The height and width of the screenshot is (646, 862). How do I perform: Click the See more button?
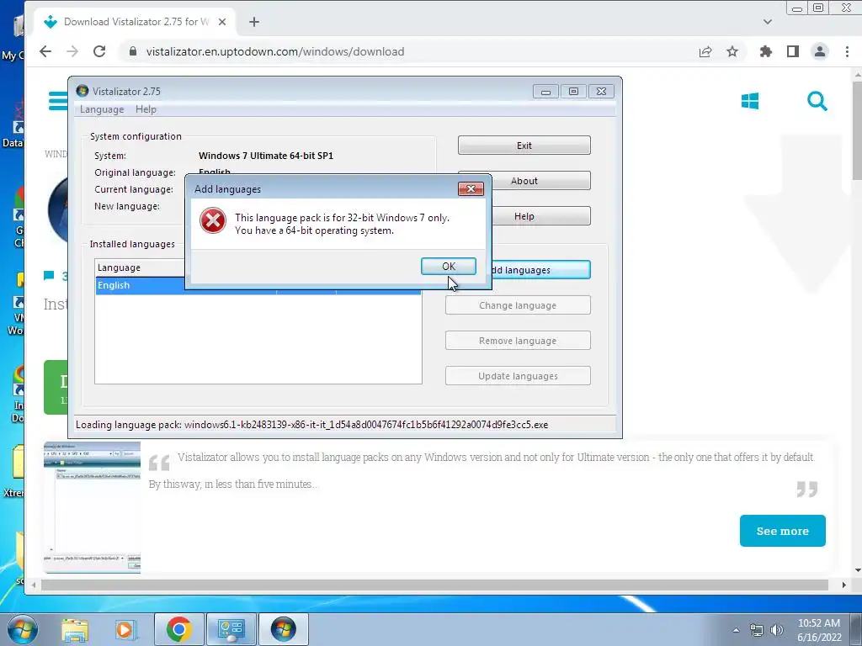pos(782,531)
